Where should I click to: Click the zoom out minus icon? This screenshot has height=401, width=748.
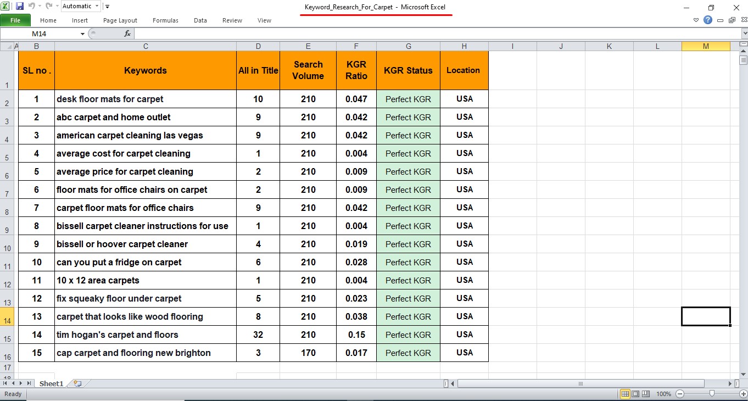point(680,394)
